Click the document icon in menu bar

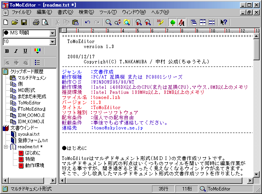[x=5, y=12]
